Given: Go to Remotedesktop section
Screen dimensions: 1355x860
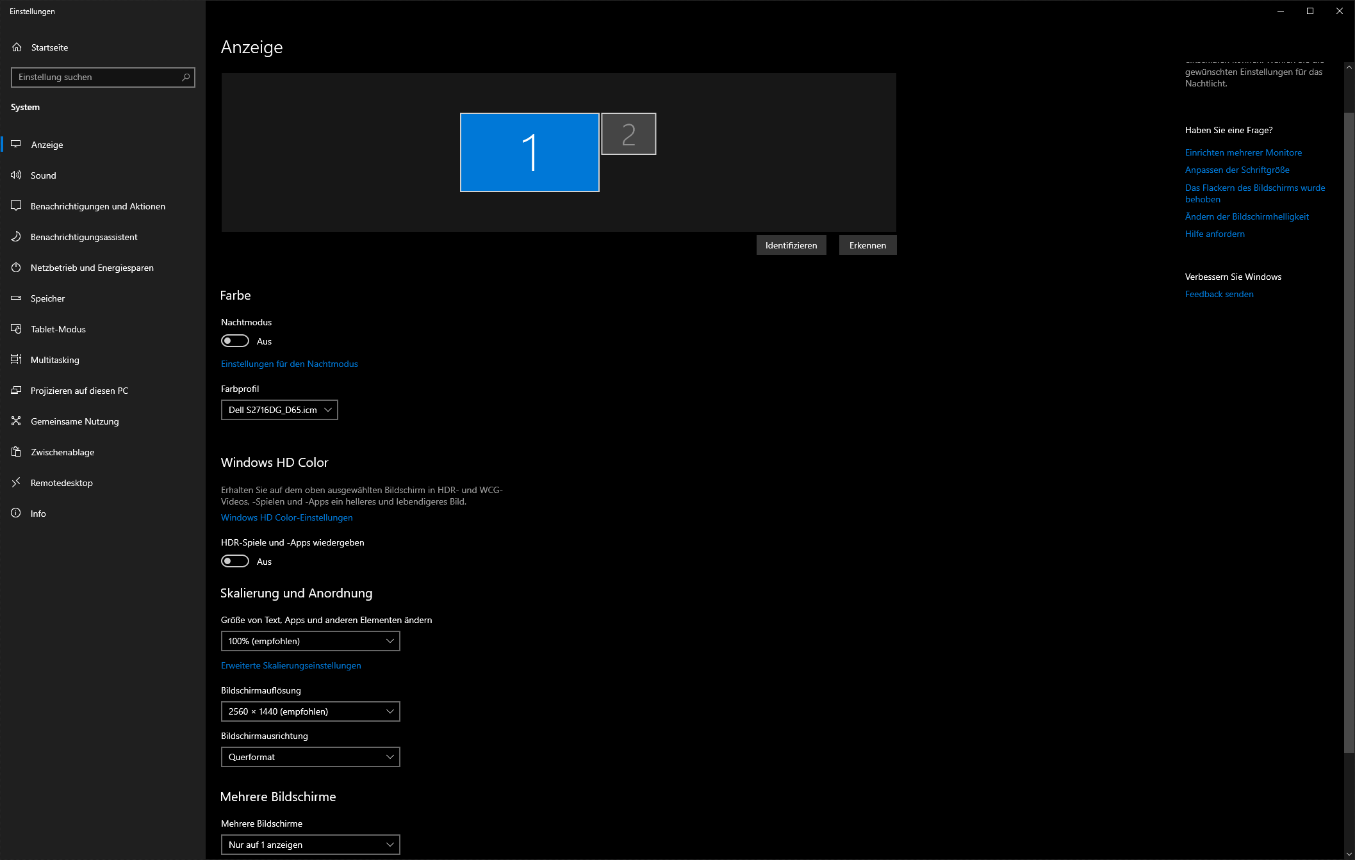Looking at the screenshot, I should click(62, 483).
